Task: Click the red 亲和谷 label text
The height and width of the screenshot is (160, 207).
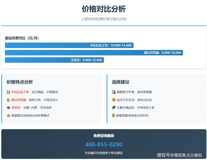Action: click(16, 108)
